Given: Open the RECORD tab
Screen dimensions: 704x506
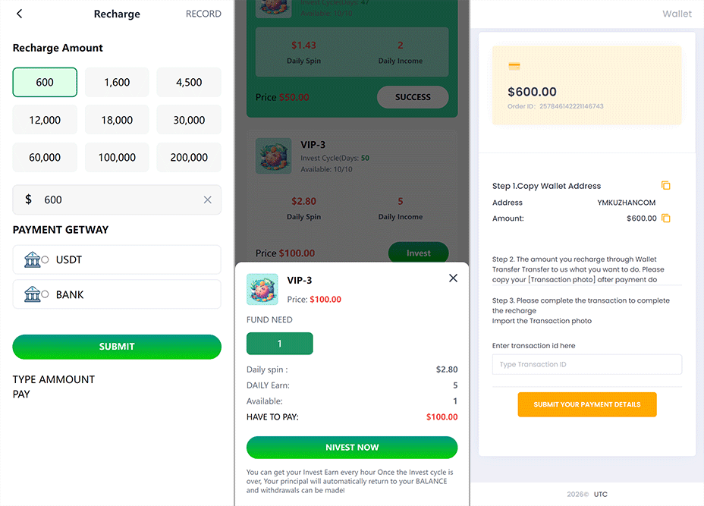Looking at the screenshot, I should (203, 14).
